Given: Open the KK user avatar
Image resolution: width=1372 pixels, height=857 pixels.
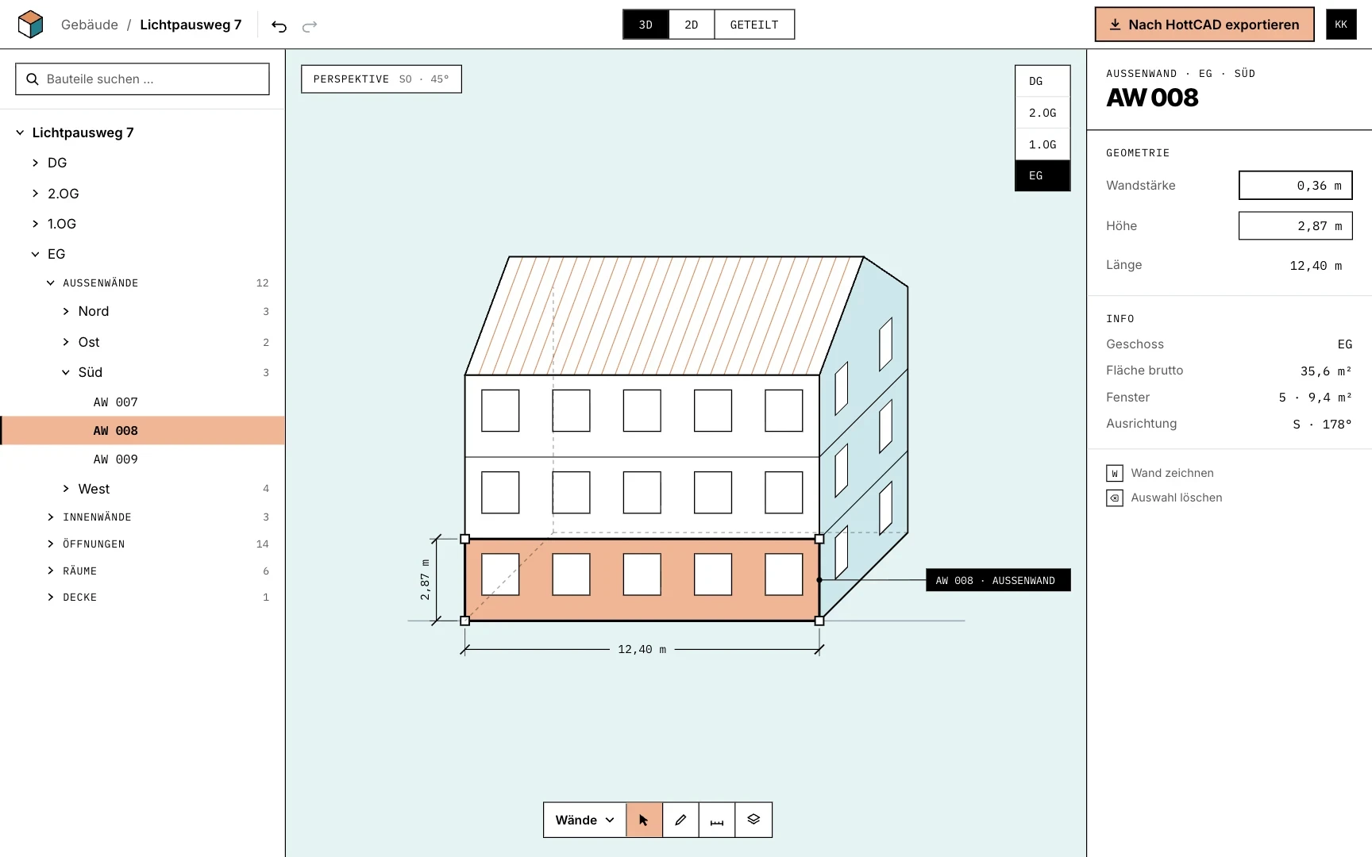Looking at the screenshot, I should point(1341,25).
